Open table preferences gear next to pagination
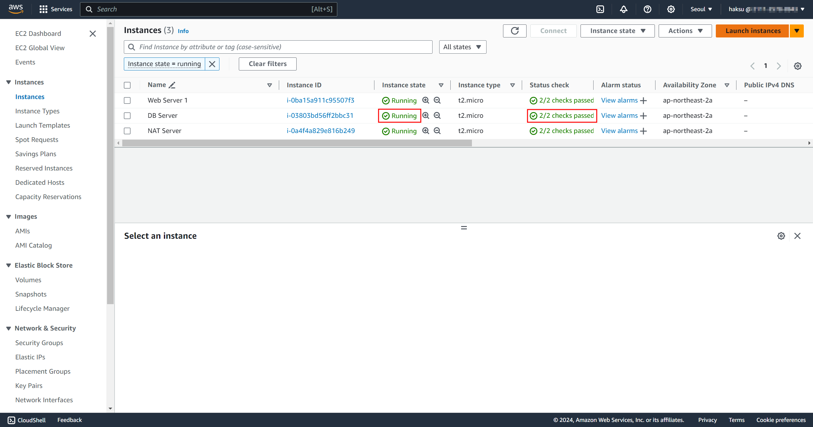The width and height of the screenshot is (813, 427). [x=797, y=66]
